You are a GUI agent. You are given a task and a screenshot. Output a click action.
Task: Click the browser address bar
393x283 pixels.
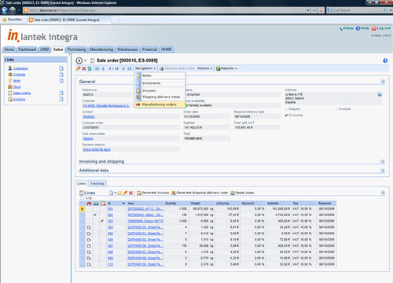tap(166, 10)
